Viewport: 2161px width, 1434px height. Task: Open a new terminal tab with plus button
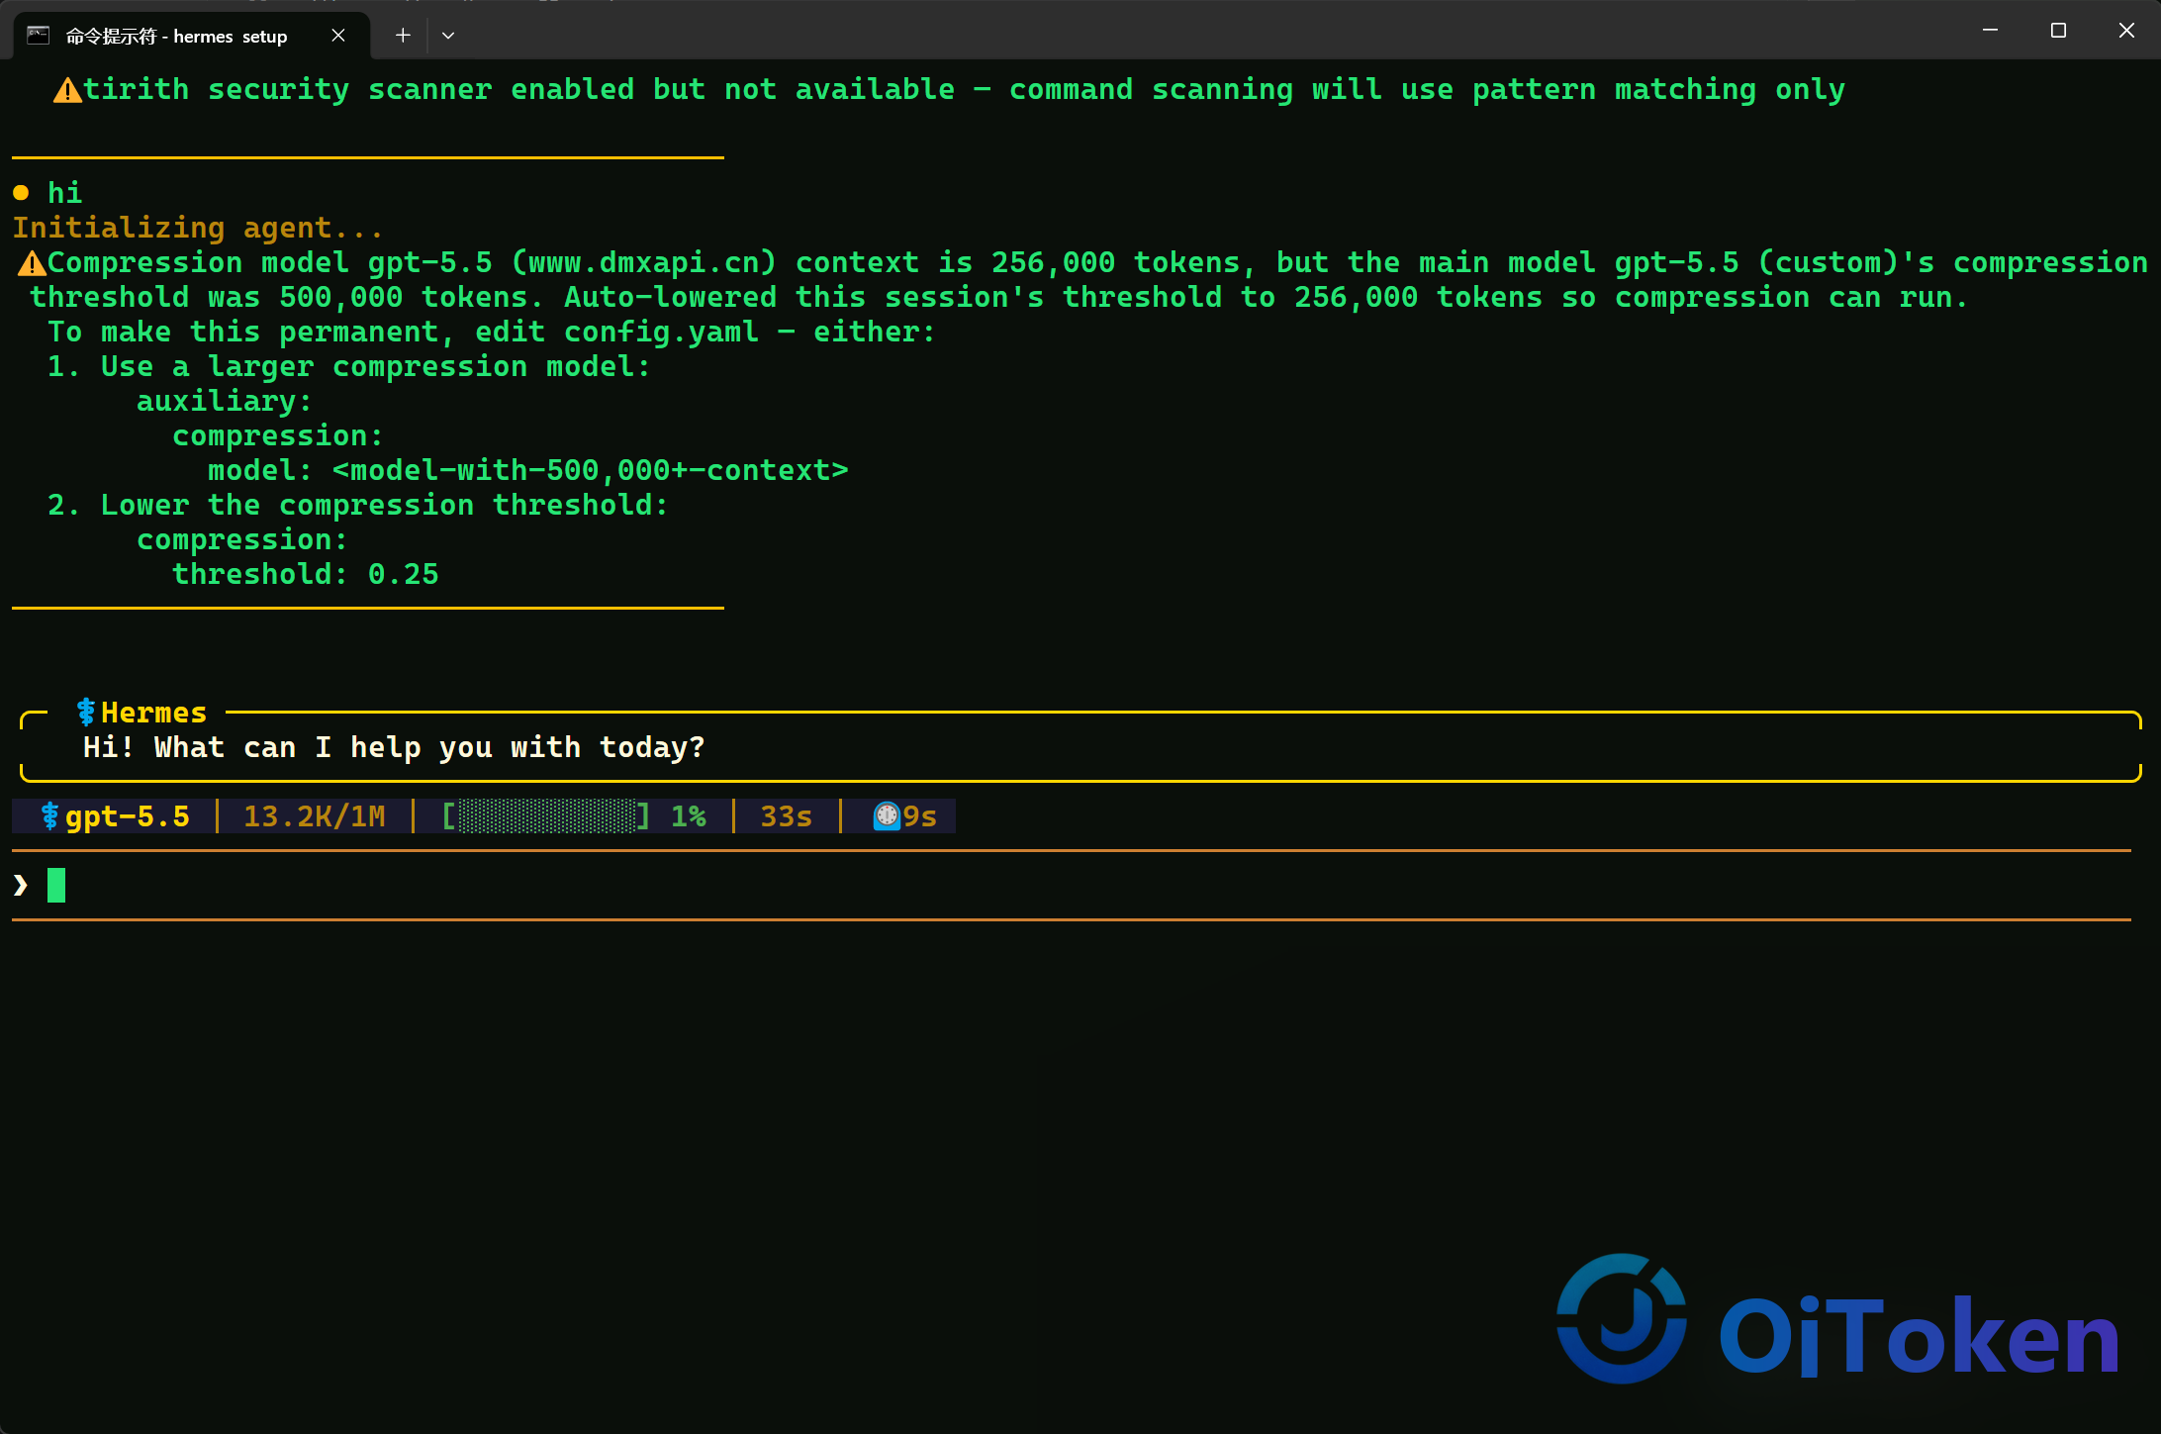tap(403, 36)
